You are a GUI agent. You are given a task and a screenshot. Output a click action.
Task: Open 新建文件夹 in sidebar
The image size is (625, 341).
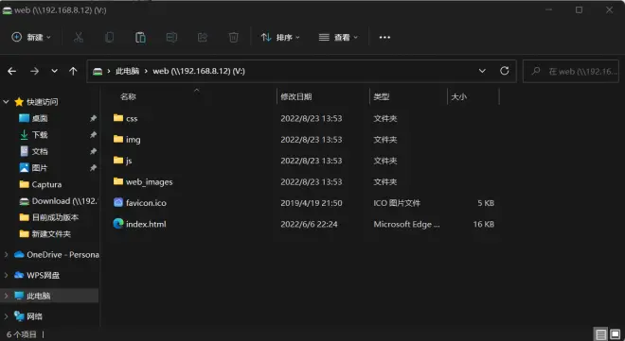(51, 233)
